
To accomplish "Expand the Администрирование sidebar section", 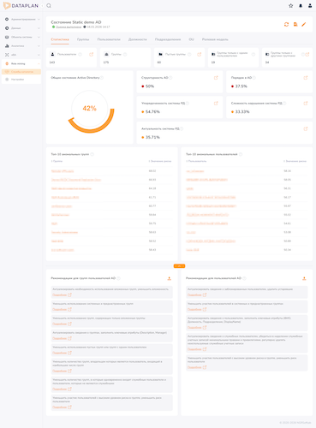I will coord(21,19).
